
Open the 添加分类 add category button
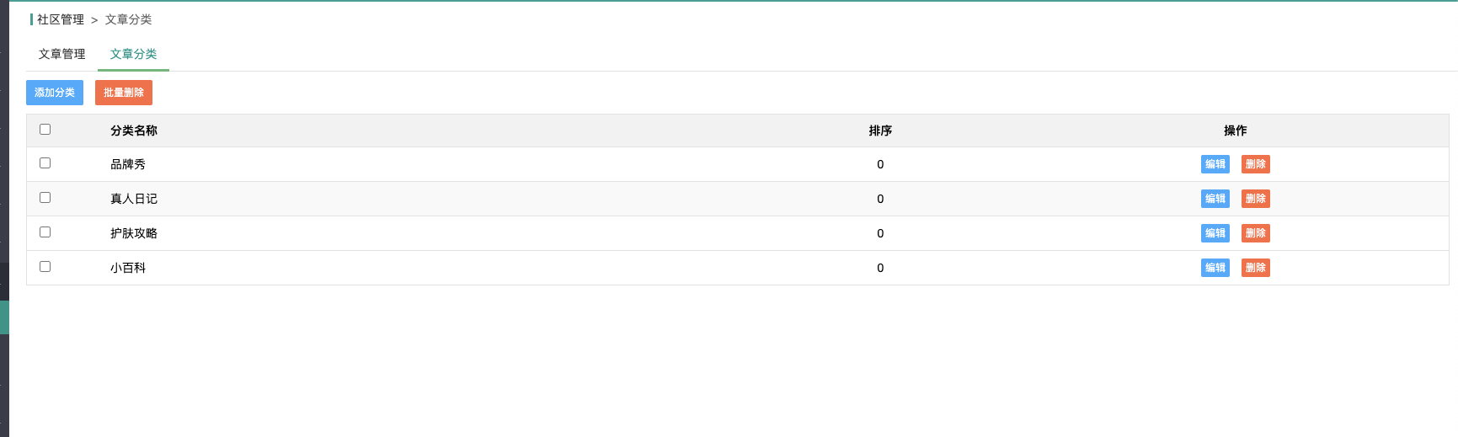point(55,93)
